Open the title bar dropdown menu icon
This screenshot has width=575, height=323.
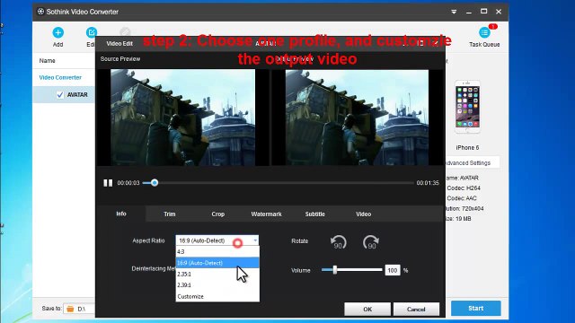pos(454,12)
